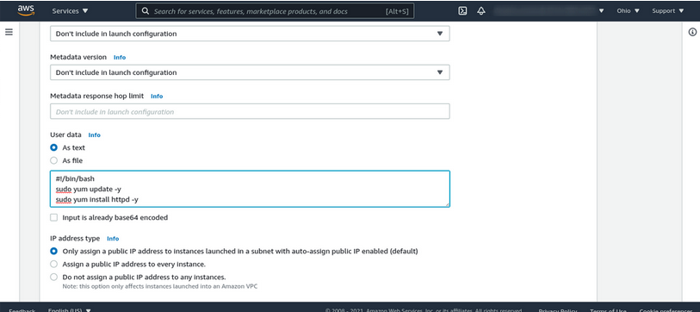The height and width of the screenshot is (312, 700).
Task: Open the CloudShell terminal icon
Action: click(463, 10)
